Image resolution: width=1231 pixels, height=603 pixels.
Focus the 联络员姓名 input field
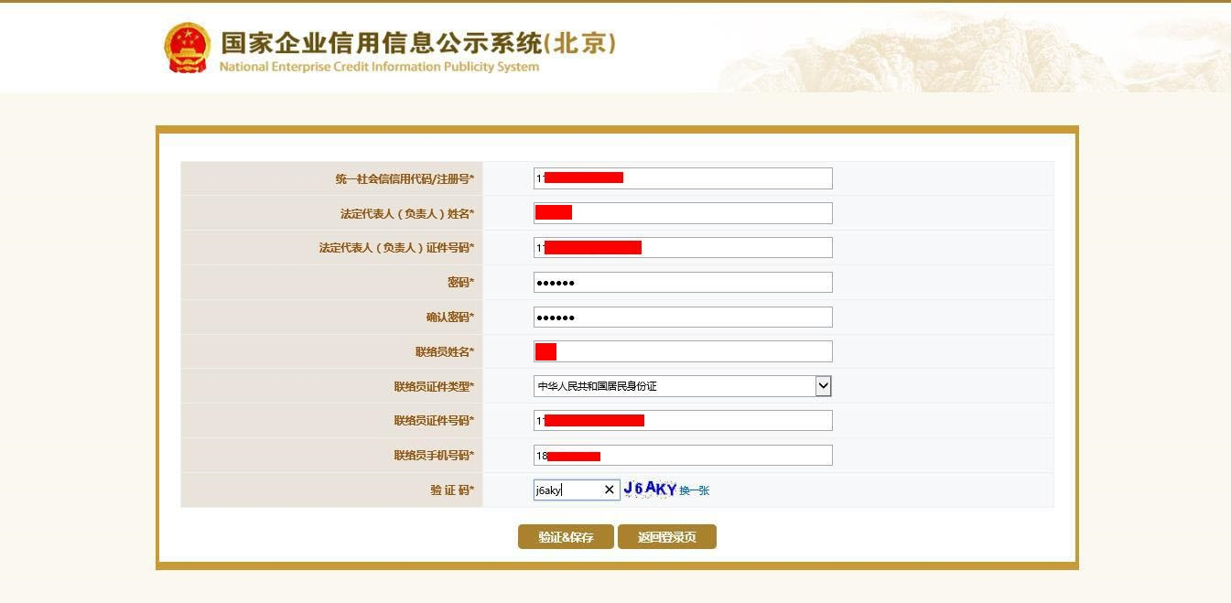pyautogui.click(x=683, y=351)
